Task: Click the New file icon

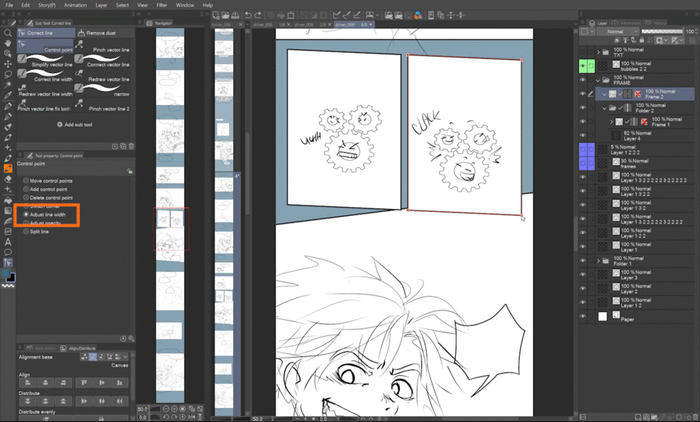Action: point(216,15)
